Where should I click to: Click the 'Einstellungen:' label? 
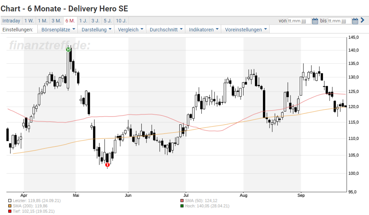(x=18, y=30)
